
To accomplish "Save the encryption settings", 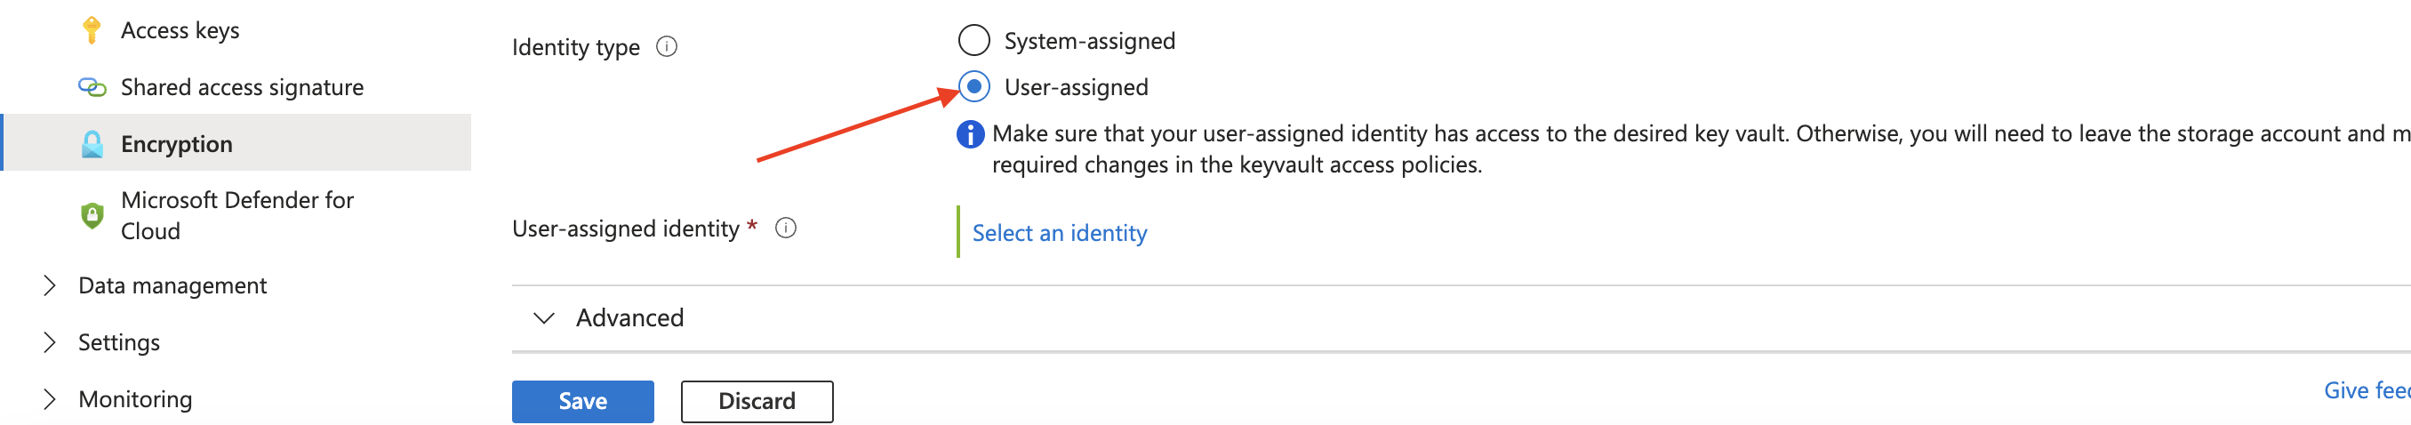I will pos(583,402).
